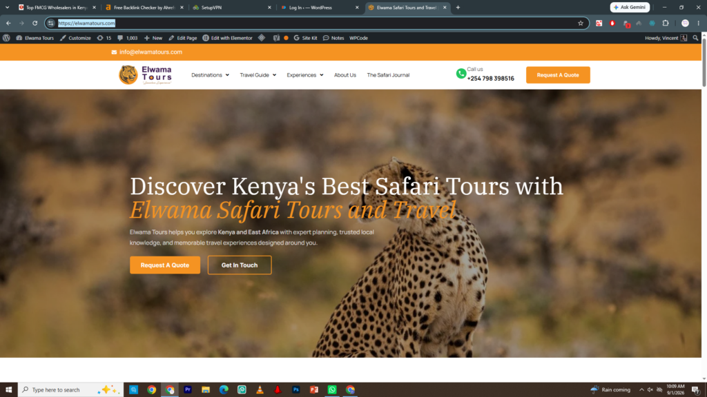Go back with the browser back arrow
707x397 pixels.
pyautogui.click(x=8, y=23)
